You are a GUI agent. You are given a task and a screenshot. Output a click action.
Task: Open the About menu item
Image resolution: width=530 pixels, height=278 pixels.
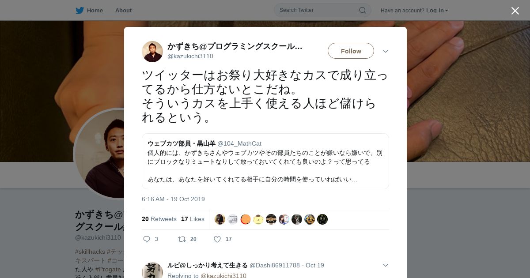click(123, 10)
